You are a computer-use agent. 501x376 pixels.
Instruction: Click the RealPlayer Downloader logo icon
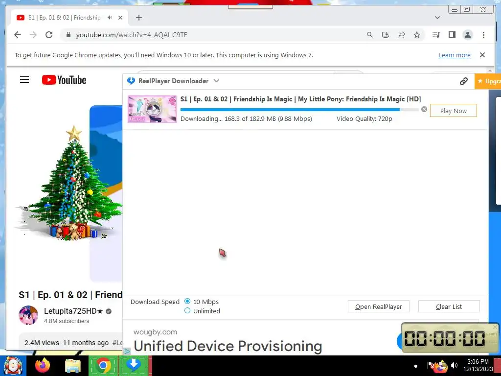coord(131,81)
